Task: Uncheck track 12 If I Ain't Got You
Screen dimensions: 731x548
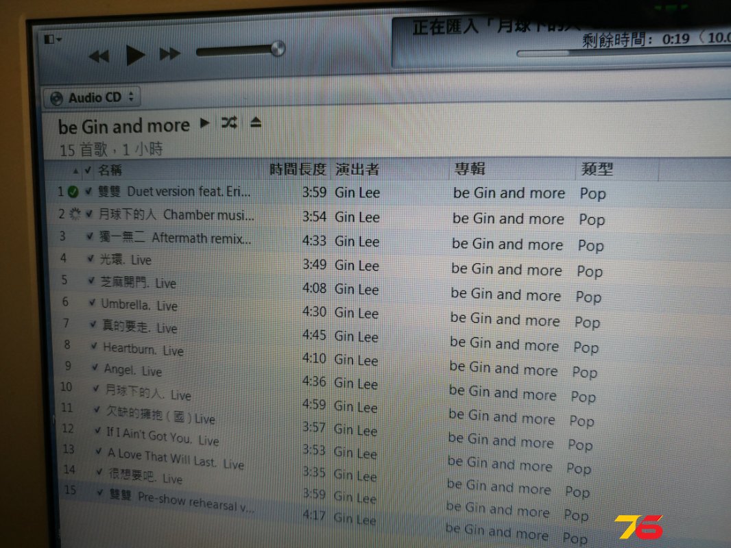Action: [x=98, y=430]
